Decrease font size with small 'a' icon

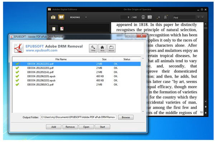point(159,17)
